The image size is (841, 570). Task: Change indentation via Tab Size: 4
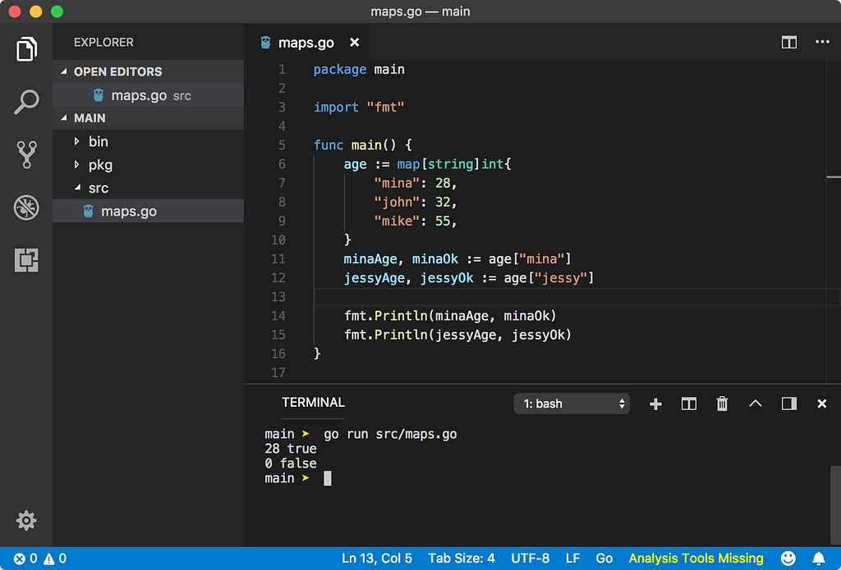[462, 559]
